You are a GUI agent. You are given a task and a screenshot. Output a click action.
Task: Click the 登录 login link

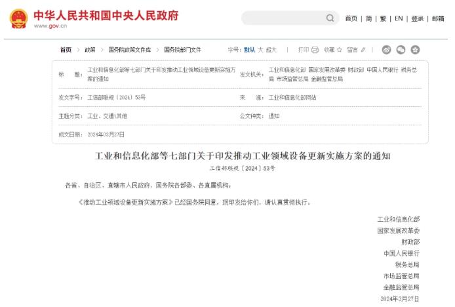(417, 18)
